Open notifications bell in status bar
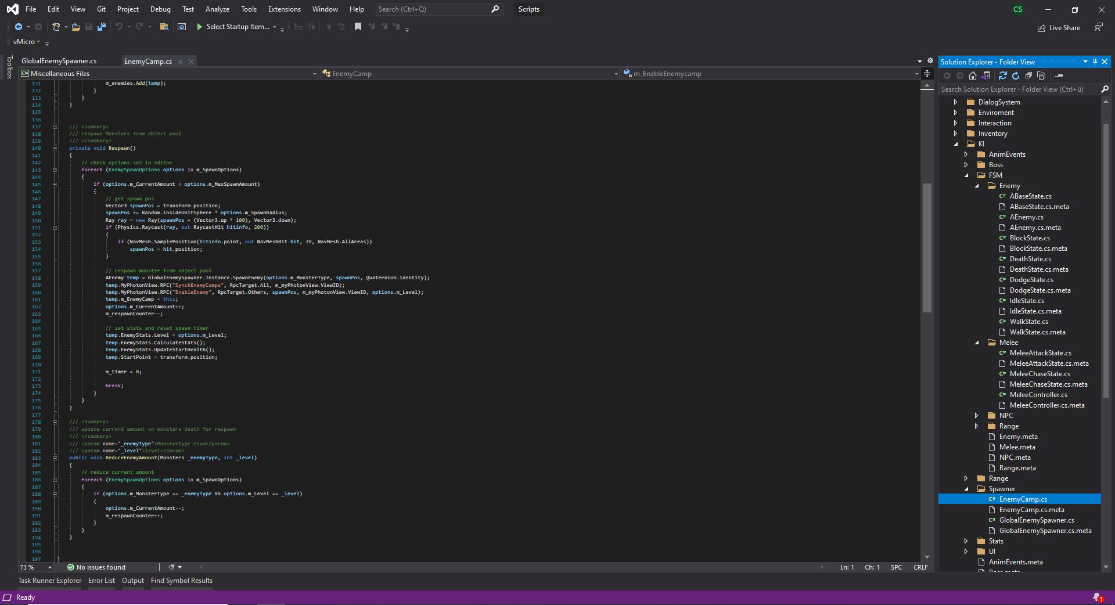This screenshot has width=1115, height=605. click(x=1098, y=597)
